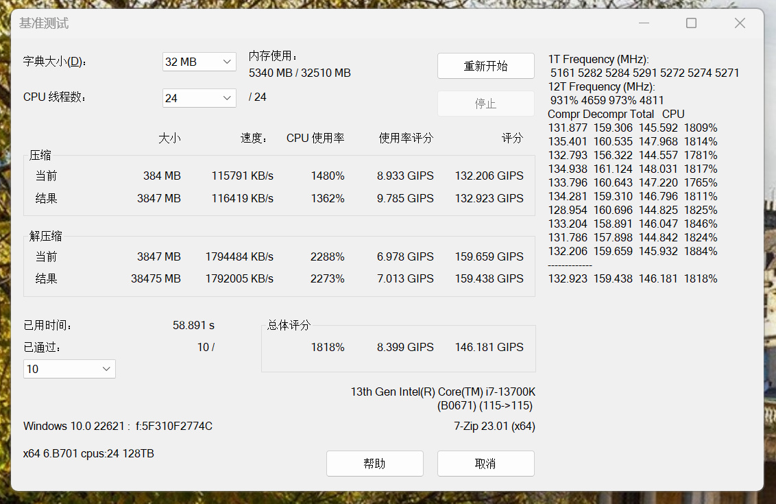776x504 pixels.
Task: Click the 12T frequency values 931% 4659 973% 4811
Action: 607,101
